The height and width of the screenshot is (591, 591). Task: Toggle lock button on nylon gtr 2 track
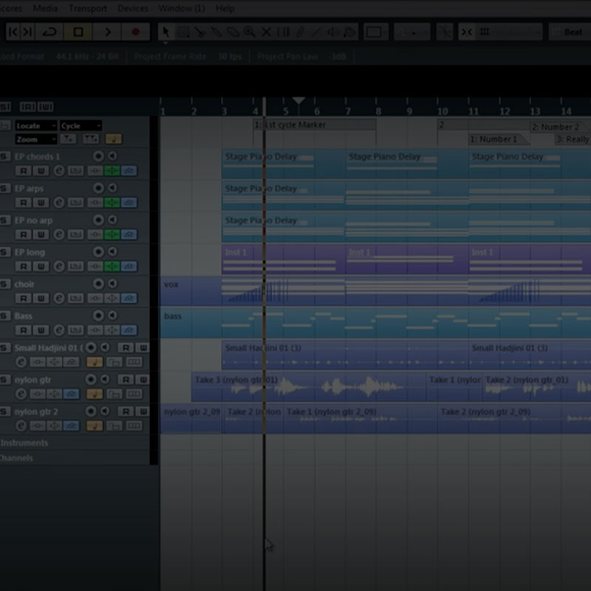click(x=115, y=426)
